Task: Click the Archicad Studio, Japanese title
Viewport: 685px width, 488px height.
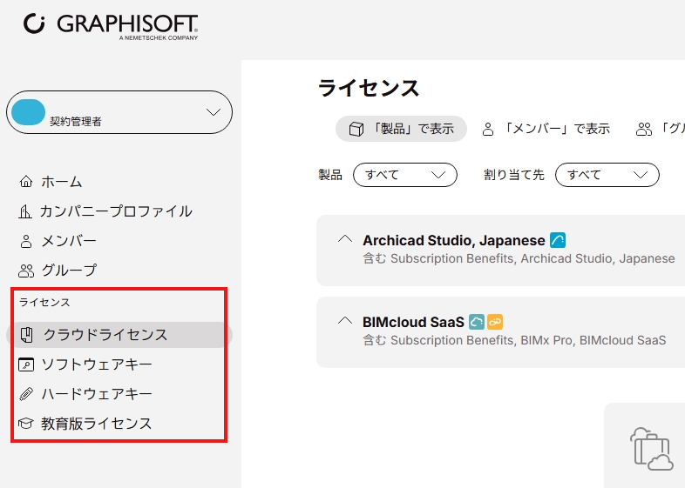Action: (x=454, y=240)
